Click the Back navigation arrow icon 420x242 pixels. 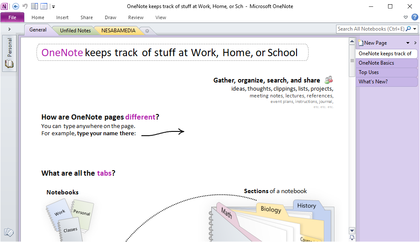point(16,6)
